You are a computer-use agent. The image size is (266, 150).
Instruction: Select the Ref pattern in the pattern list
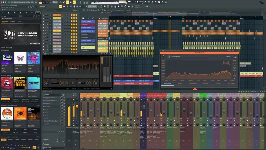88,47
